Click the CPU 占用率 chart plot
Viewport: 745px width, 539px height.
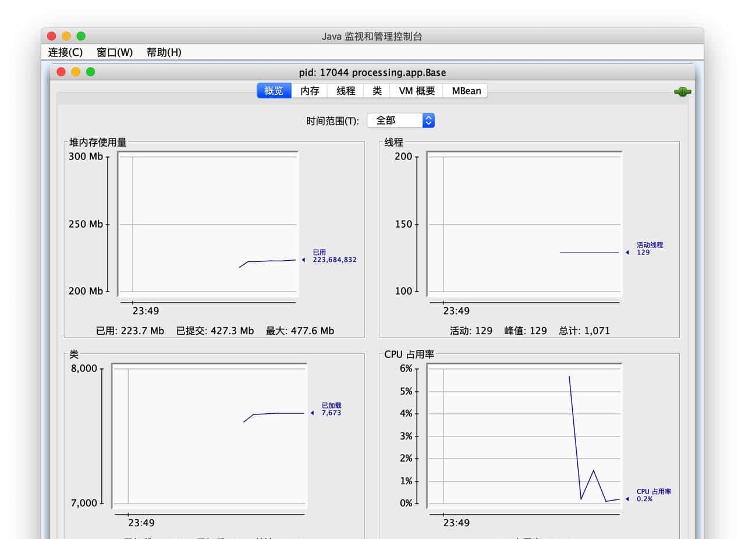point(524,437)
